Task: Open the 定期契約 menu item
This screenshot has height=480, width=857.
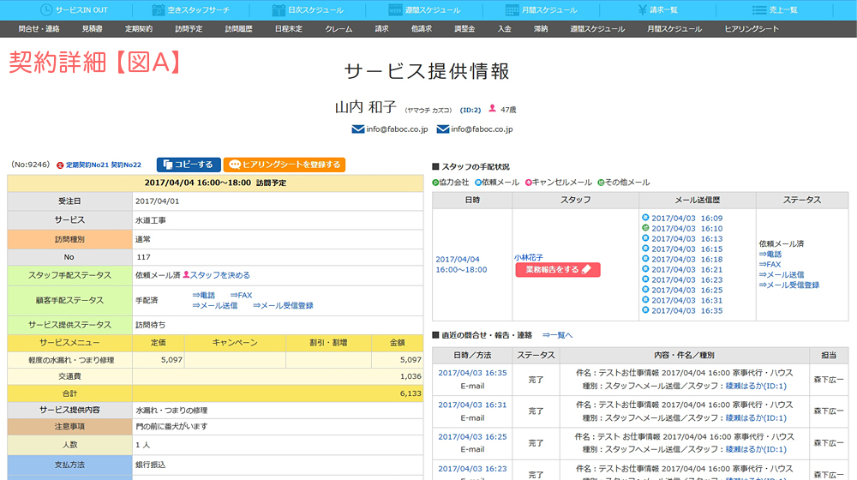Action: [139, 29]
